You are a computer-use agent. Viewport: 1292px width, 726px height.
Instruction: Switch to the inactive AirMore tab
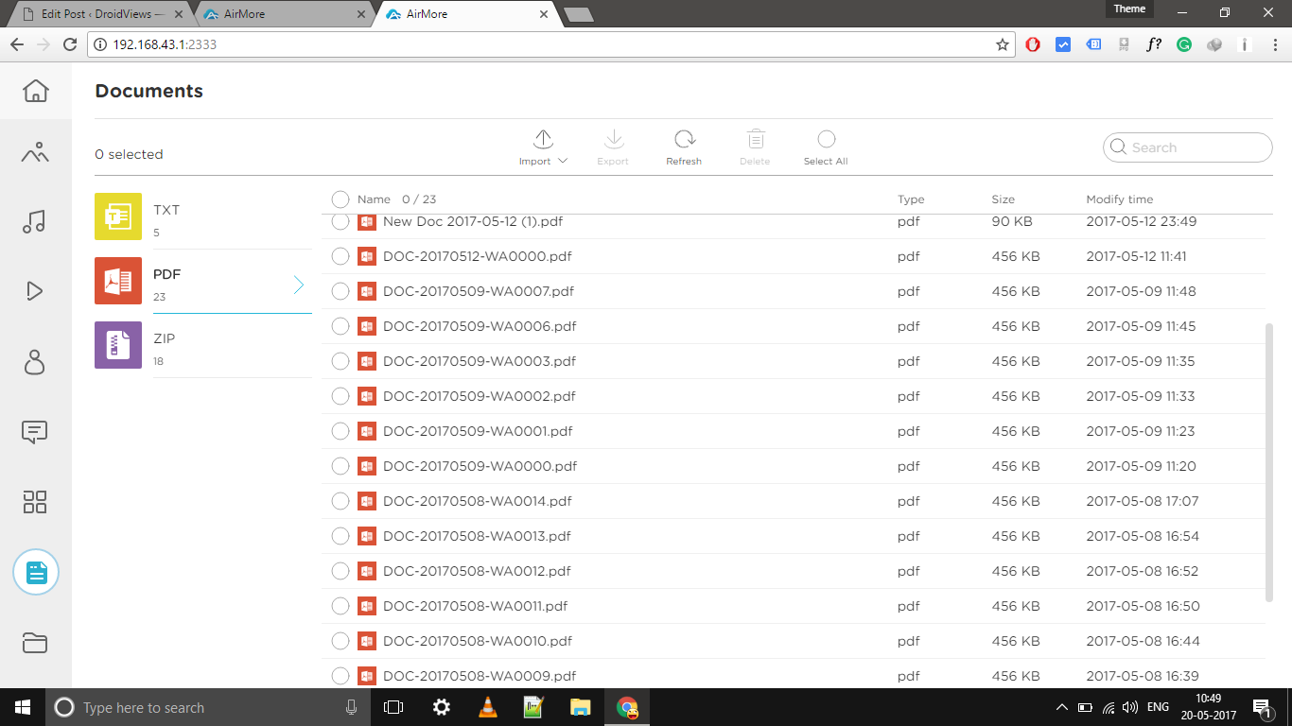point(286,14)
